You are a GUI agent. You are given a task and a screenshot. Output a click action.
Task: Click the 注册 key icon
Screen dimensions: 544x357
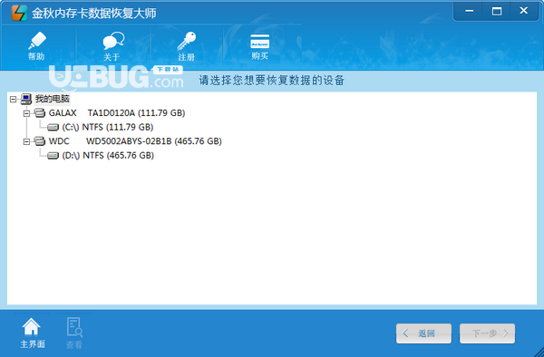coord(186,41)
